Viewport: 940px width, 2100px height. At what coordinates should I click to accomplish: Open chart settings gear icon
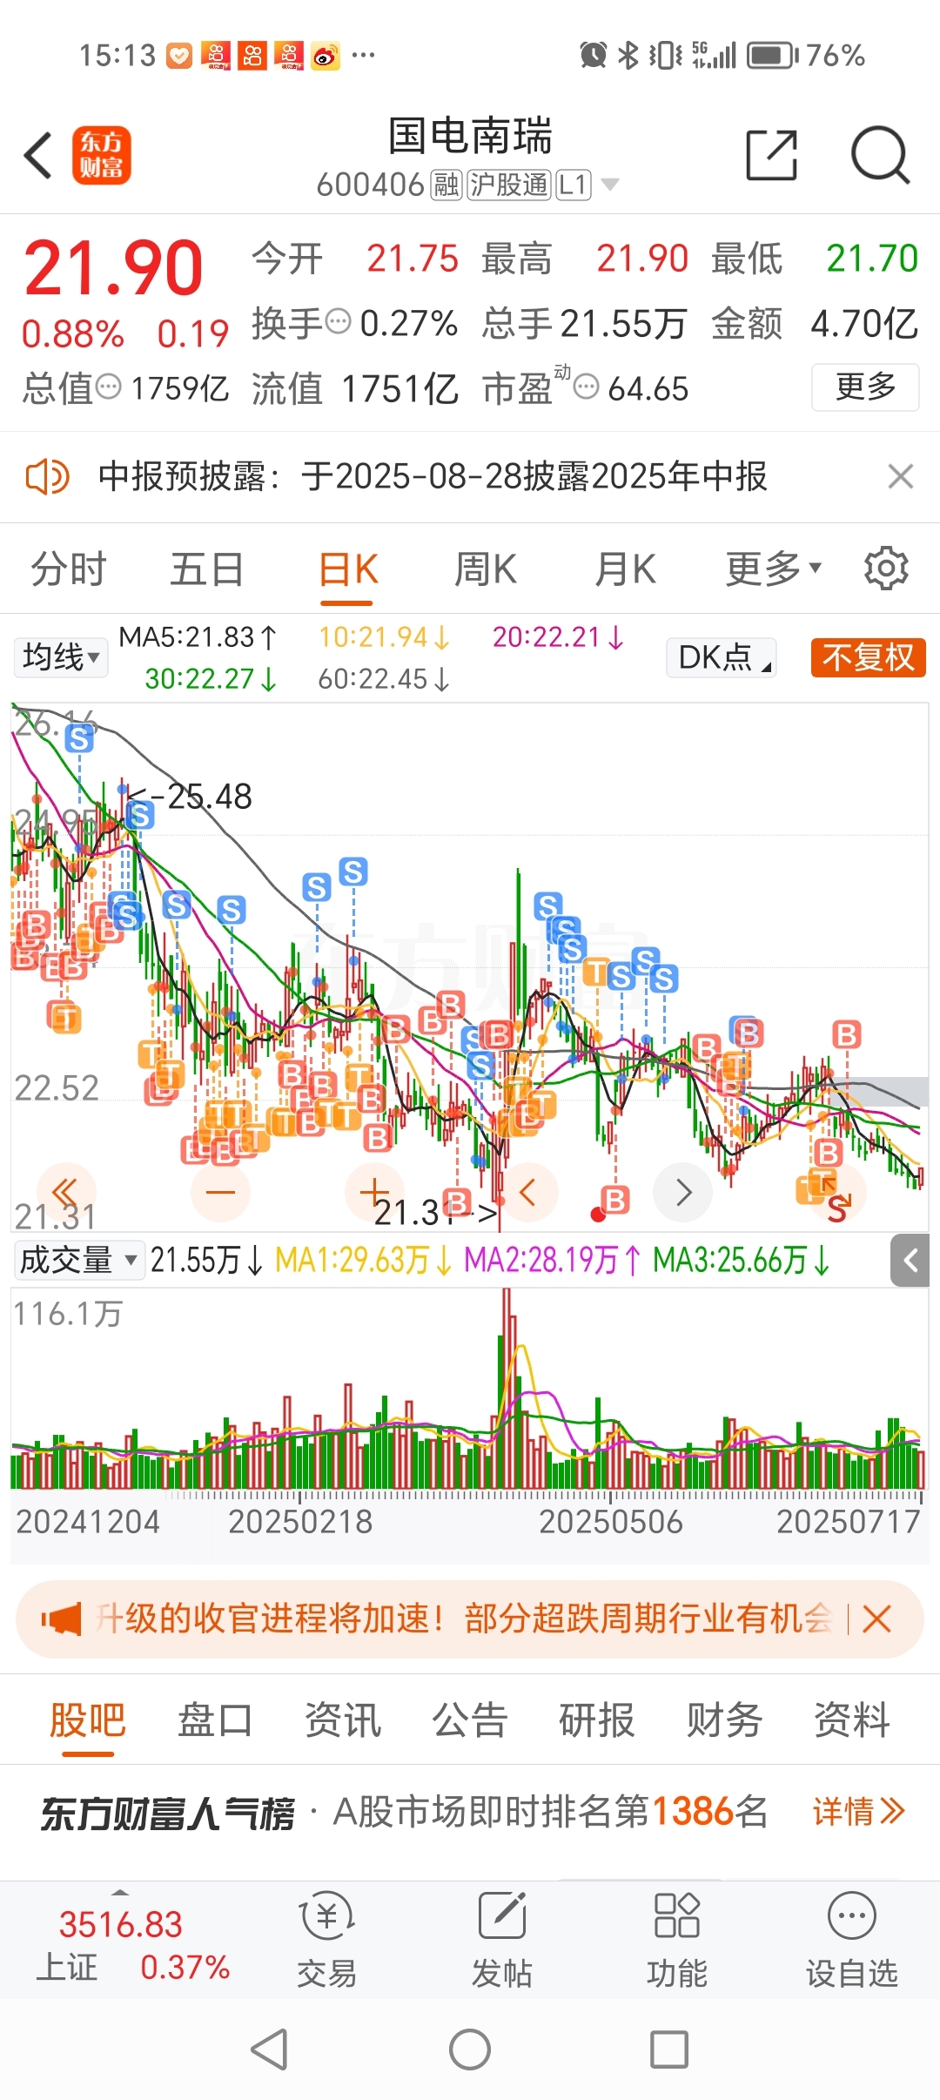point(886,569)
